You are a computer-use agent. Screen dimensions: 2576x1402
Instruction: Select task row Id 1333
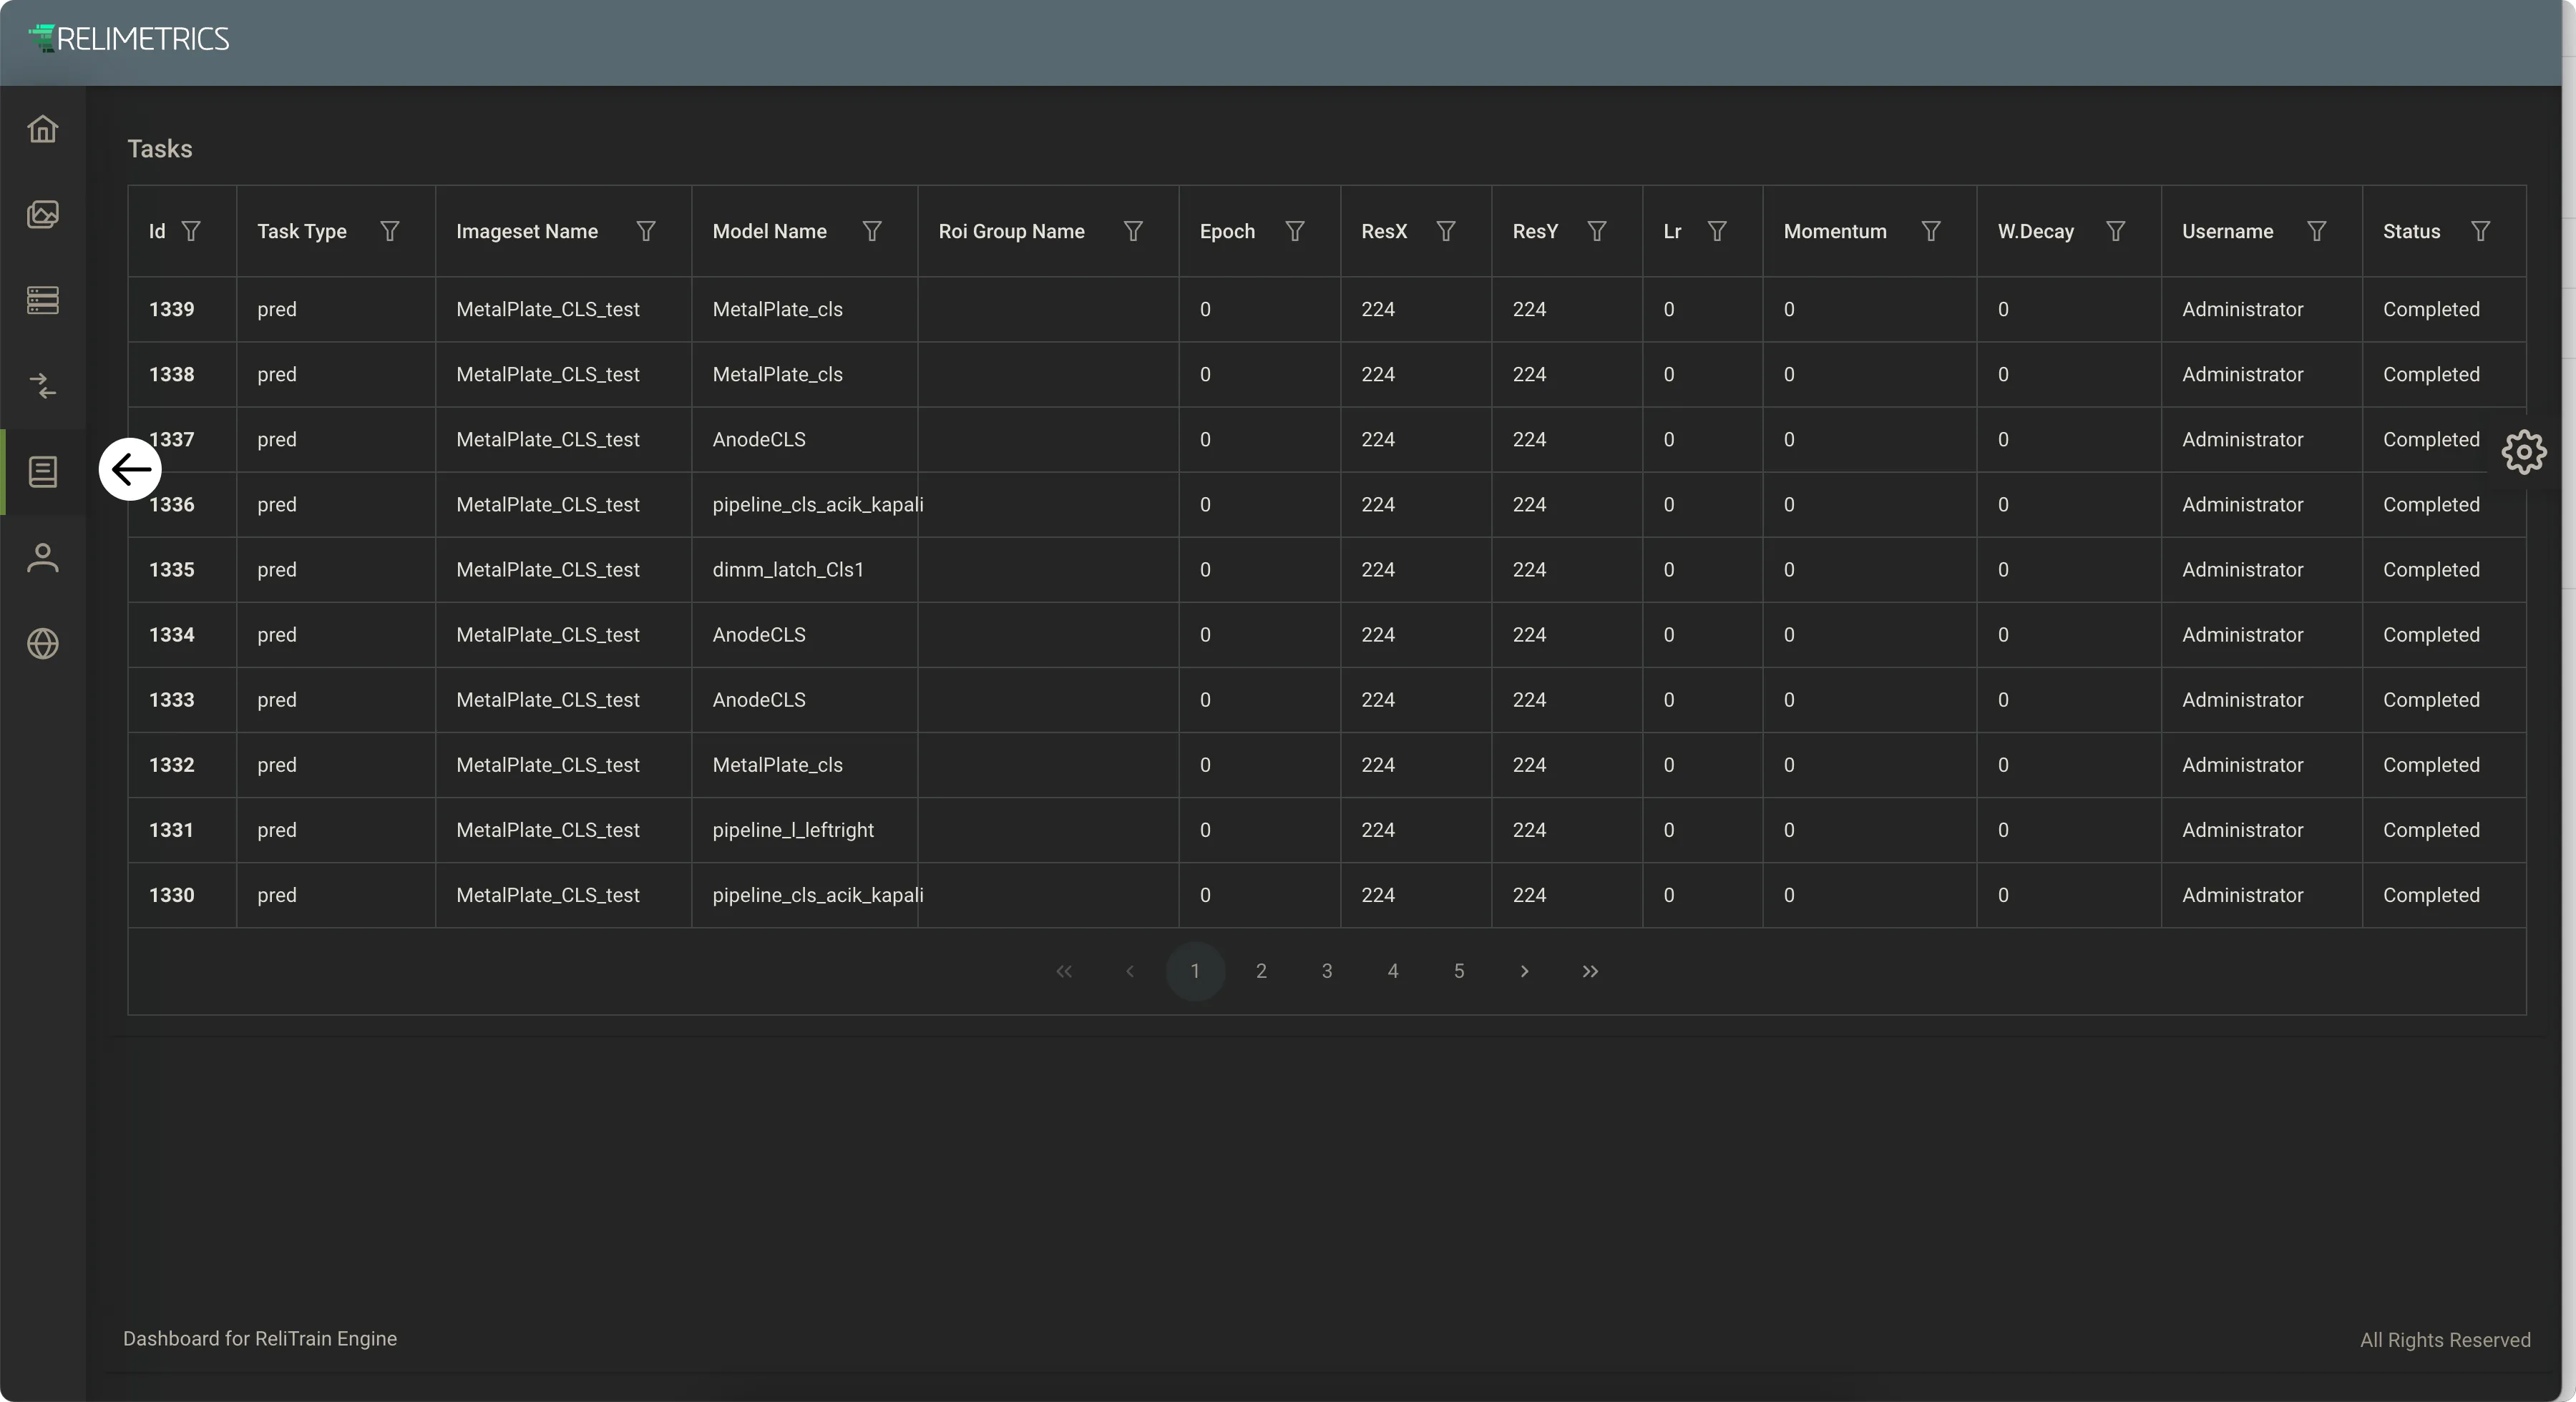1327,699
